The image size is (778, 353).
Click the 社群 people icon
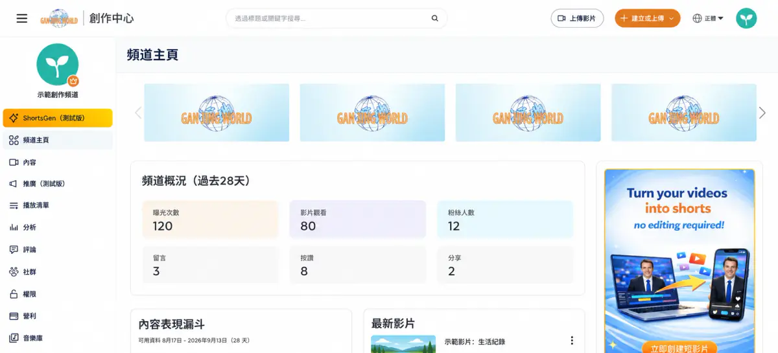(14, 272)
